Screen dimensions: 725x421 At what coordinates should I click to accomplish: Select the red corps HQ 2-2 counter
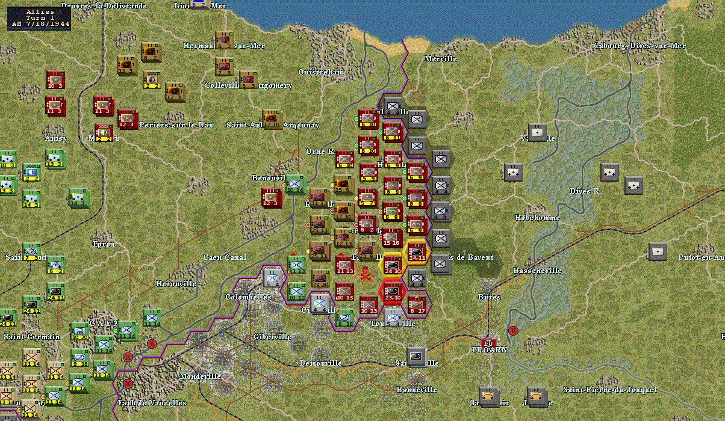click(104, 133)
